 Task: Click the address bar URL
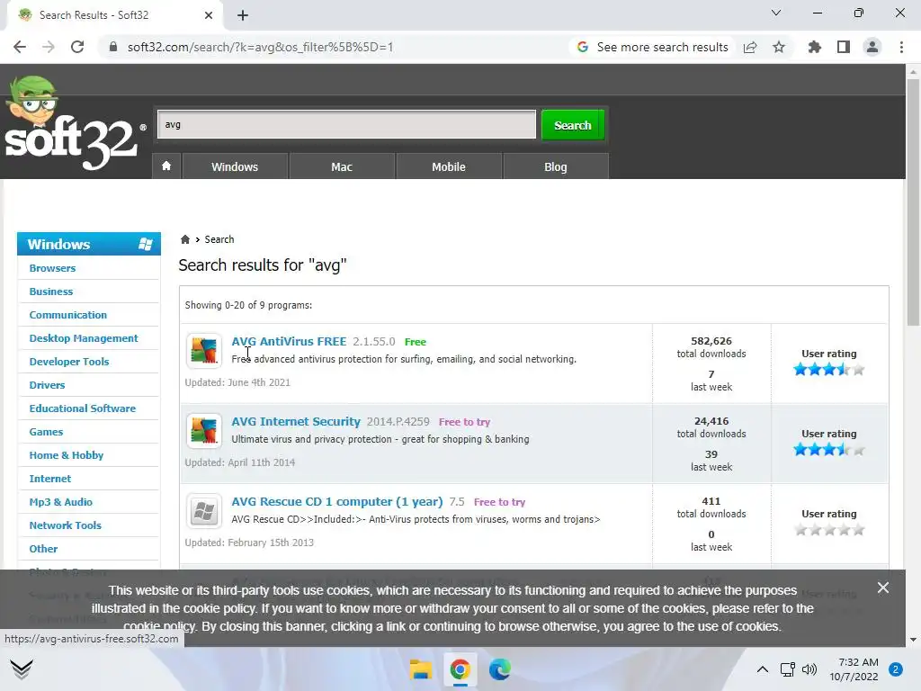click(260, 47)
